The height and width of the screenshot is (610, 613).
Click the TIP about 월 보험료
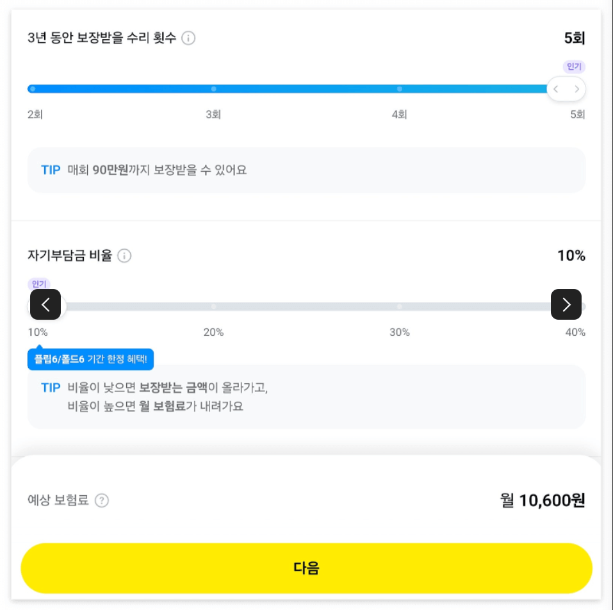306,397
